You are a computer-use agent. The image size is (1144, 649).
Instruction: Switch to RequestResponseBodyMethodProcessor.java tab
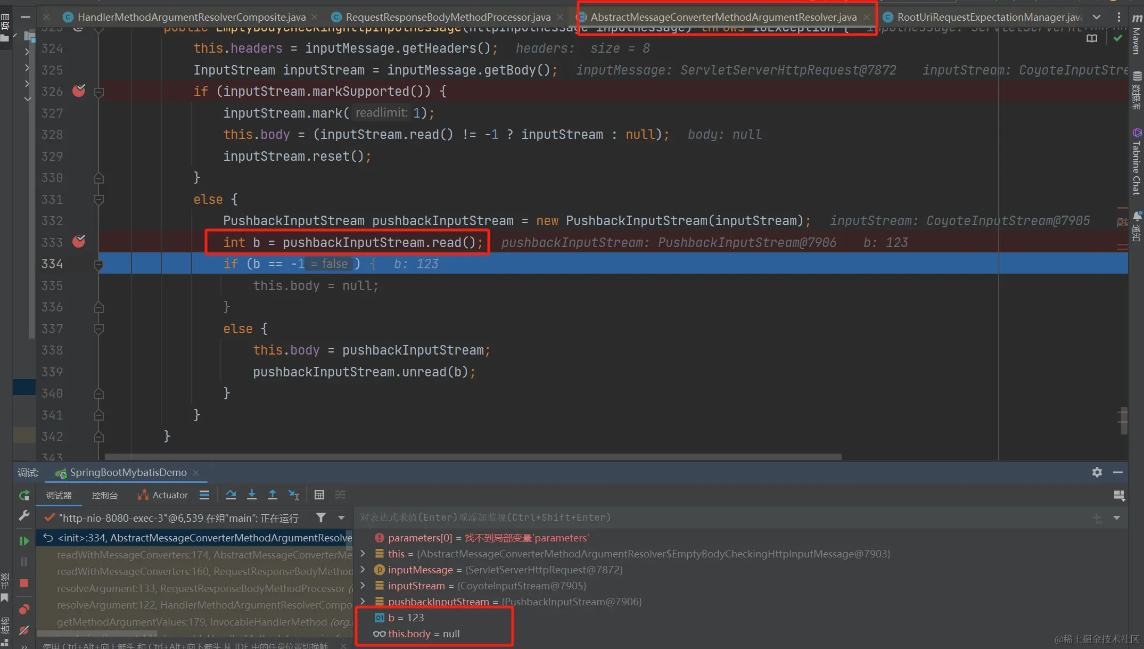447,17
